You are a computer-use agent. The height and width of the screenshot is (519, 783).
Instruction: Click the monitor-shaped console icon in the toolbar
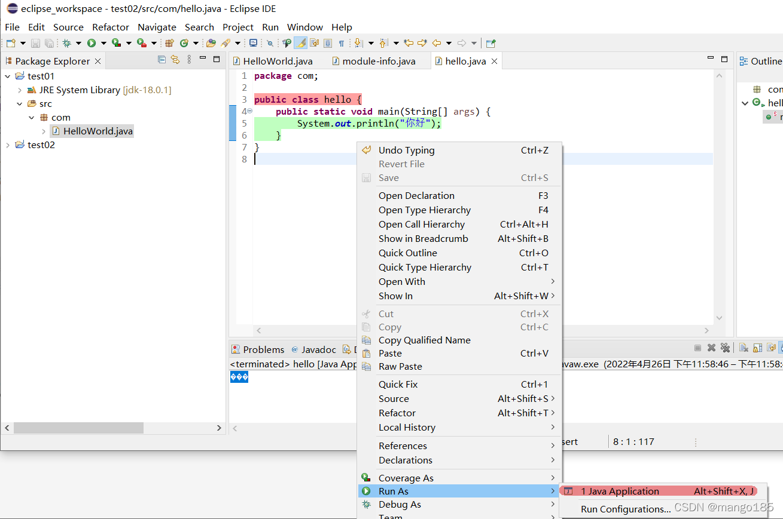tap(253, 43)
